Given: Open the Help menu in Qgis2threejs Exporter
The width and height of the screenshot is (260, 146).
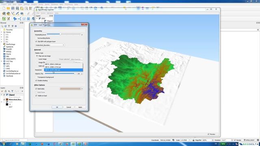Looking at the screenshot, I should [x=56, y=13].
